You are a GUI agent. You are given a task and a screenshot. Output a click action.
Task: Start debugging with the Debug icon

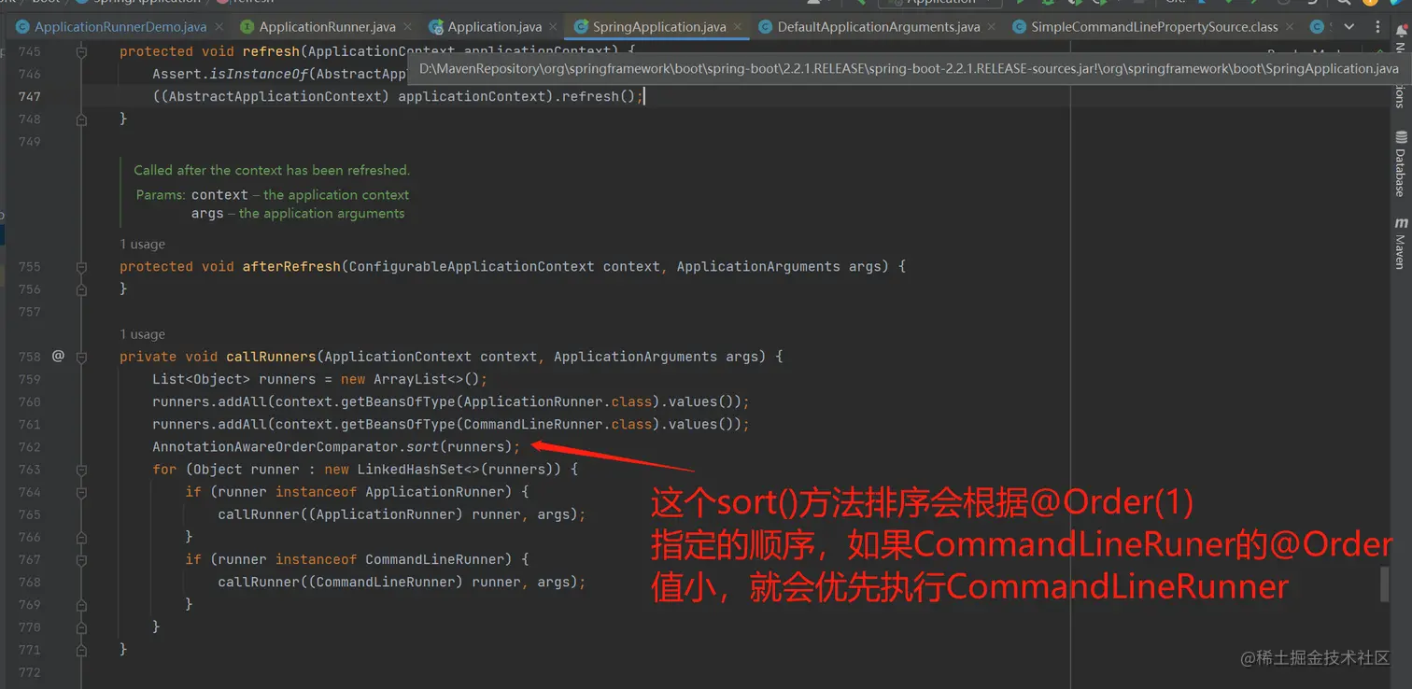pos(1048,4)
